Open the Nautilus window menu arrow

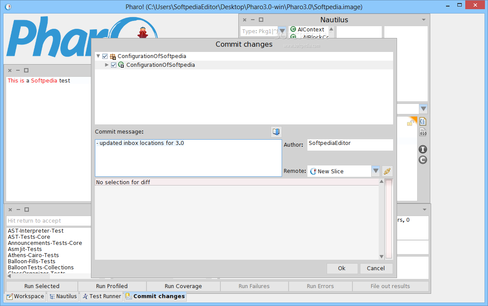click(424, 20)
